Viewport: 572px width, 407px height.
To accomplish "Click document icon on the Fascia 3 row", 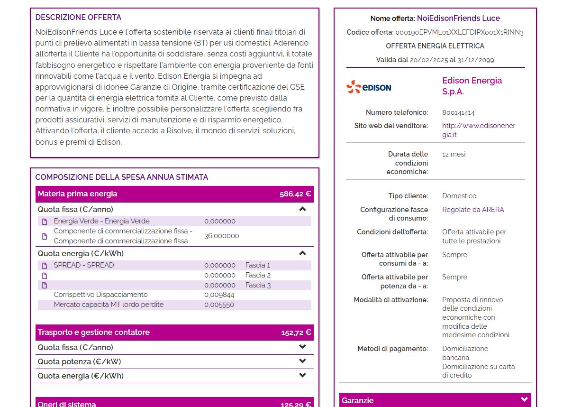I will [45, 286].
